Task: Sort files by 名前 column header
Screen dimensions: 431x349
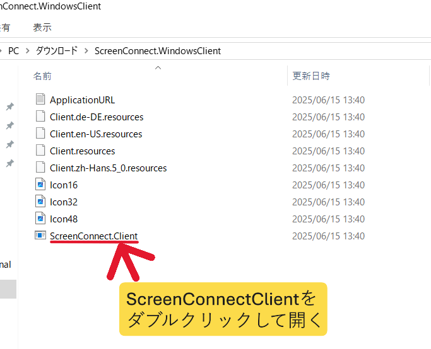Action: pos(42,76)
